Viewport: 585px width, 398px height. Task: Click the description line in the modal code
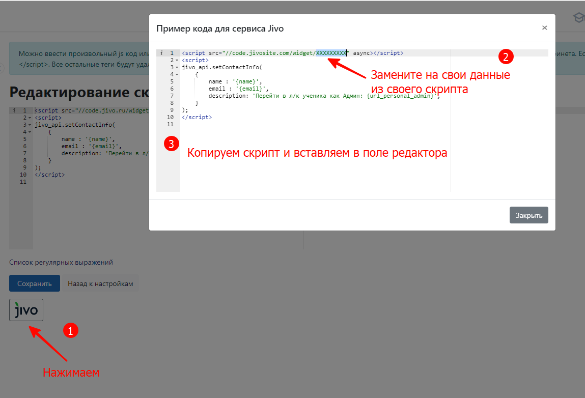click(324, 96)
